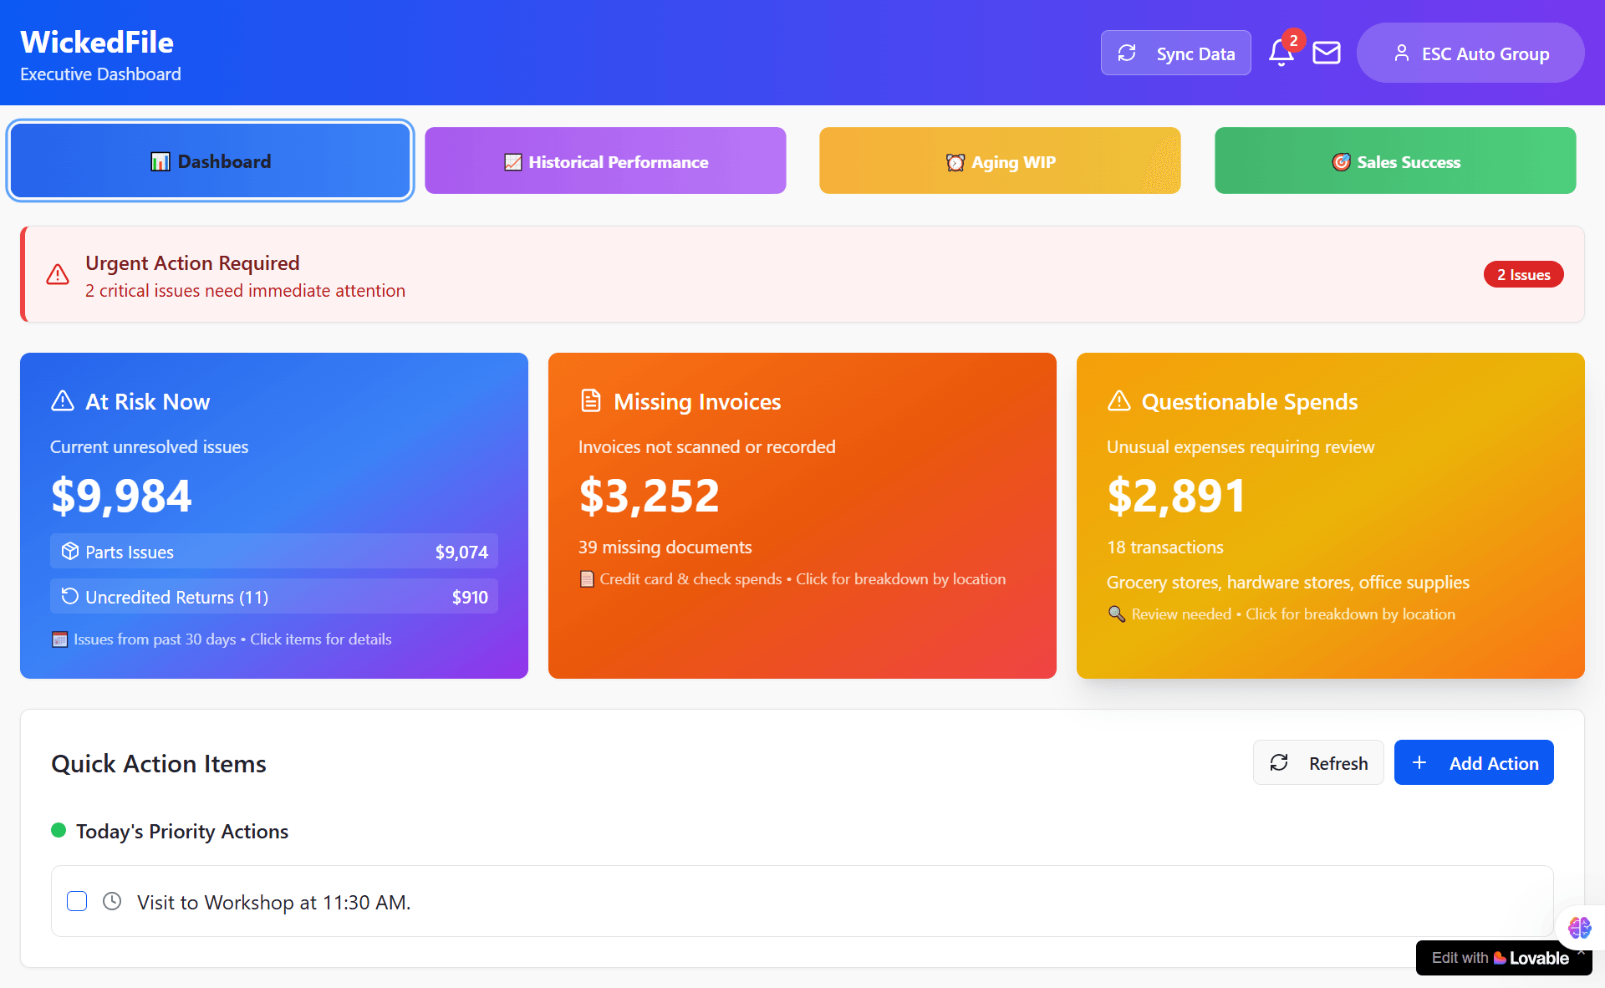This screenshot has height=988, width=1605.
Task: Open the ESC Auto Group account menu
Action: [1470, 53]
